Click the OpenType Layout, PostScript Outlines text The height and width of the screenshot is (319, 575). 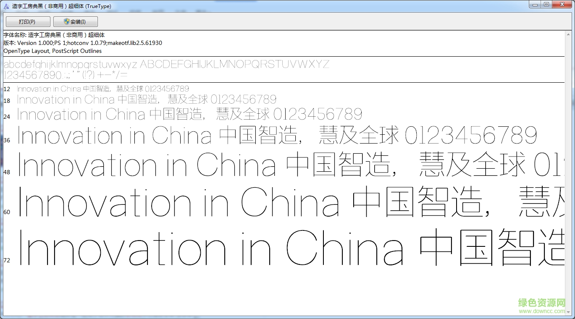coord(53,51)
